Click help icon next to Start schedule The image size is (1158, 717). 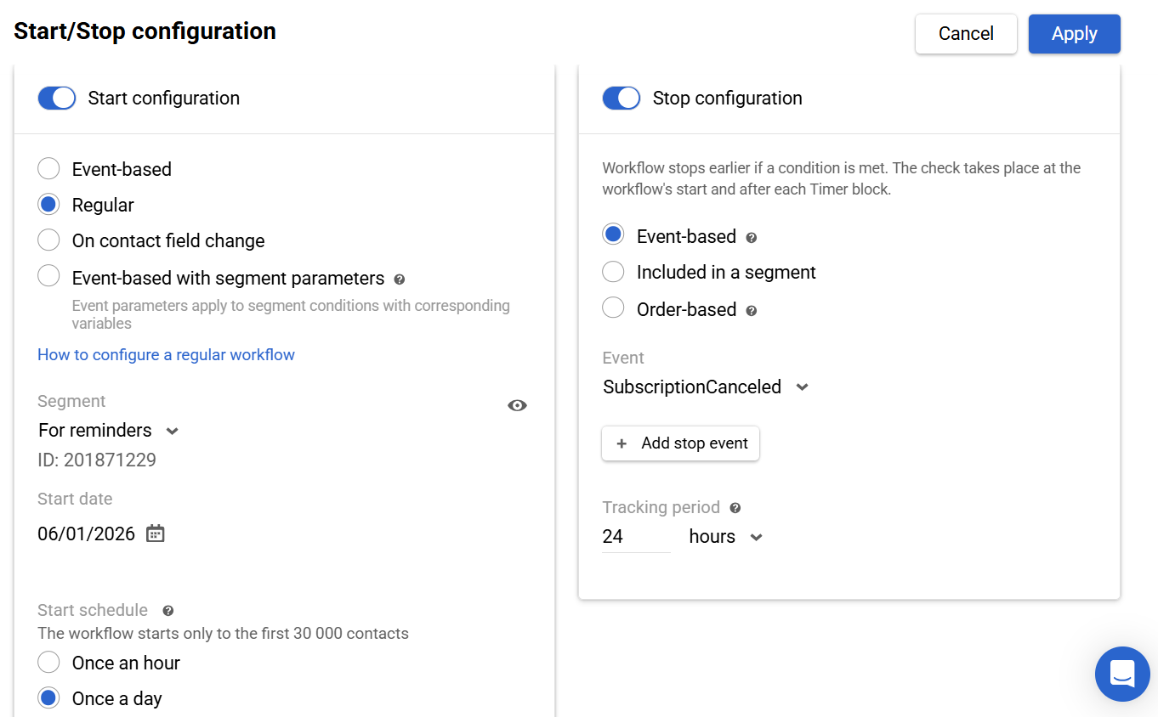(x=168, y=611)
